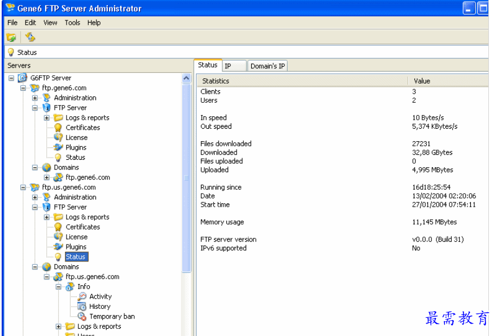Viewport: 494px width, 336px height.
Task: Click the ftp.us.gene6.com domain icon under Domains
Action: [58, 277]
